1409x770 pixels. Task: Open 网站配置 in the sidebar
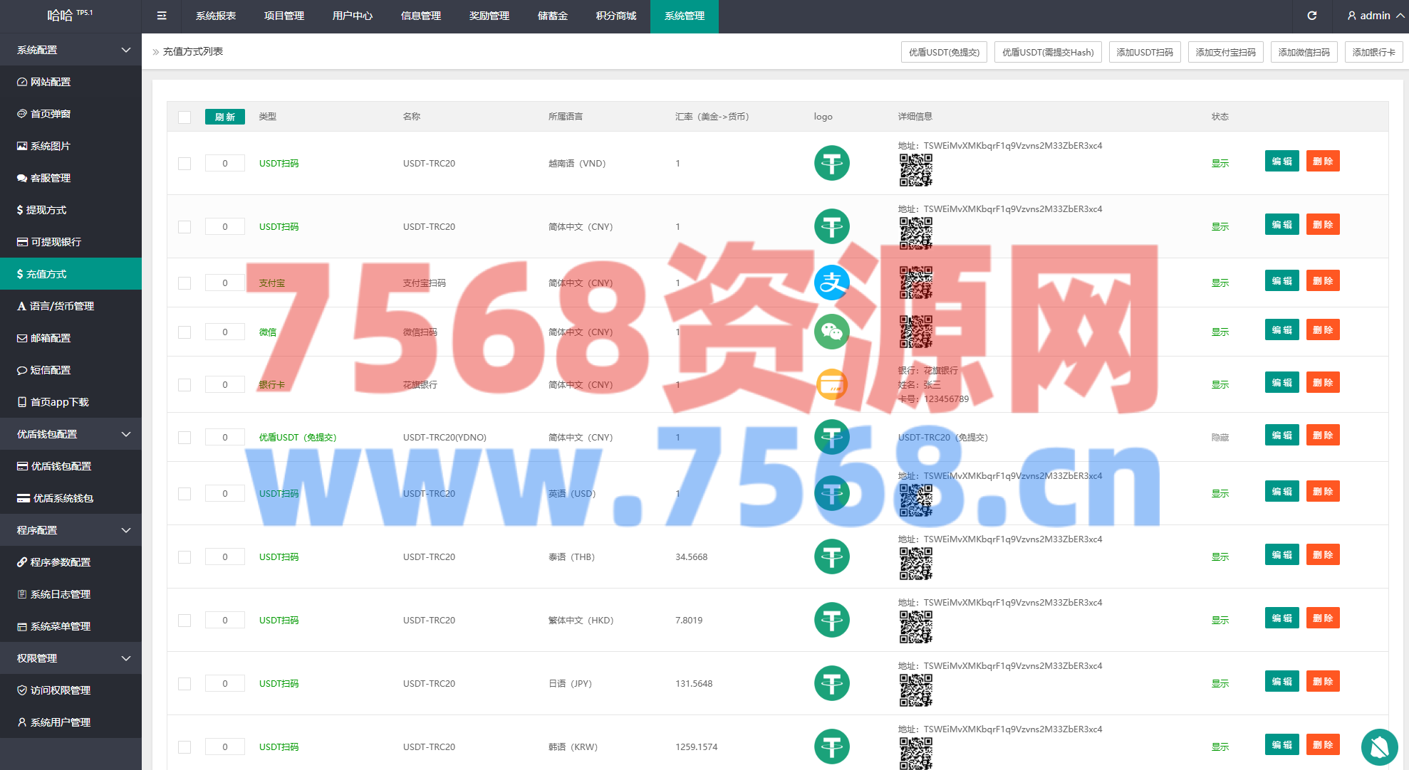51,82
